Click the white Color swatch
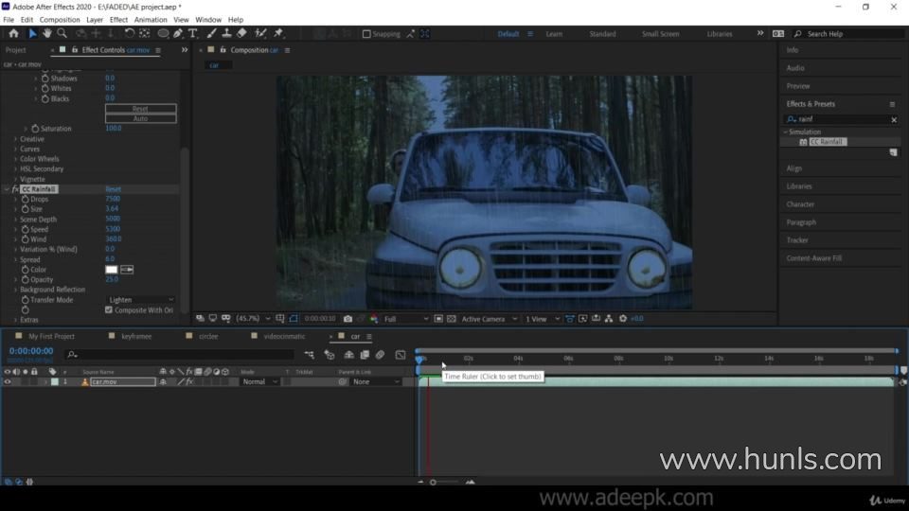This screenshot has height=511, width=909. (111, 270)
